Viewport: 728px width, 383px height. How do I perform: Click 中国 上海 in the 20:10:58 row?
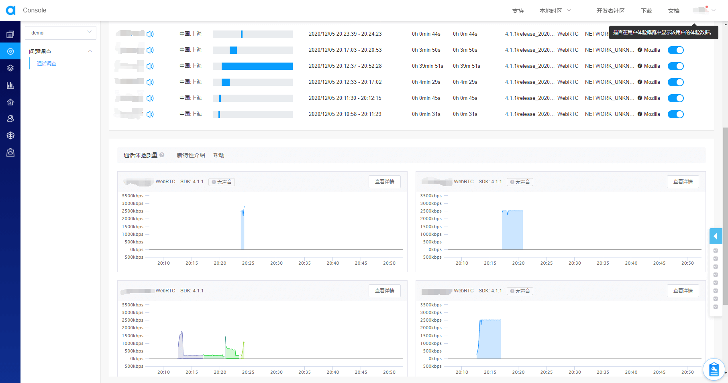[191, 114]
